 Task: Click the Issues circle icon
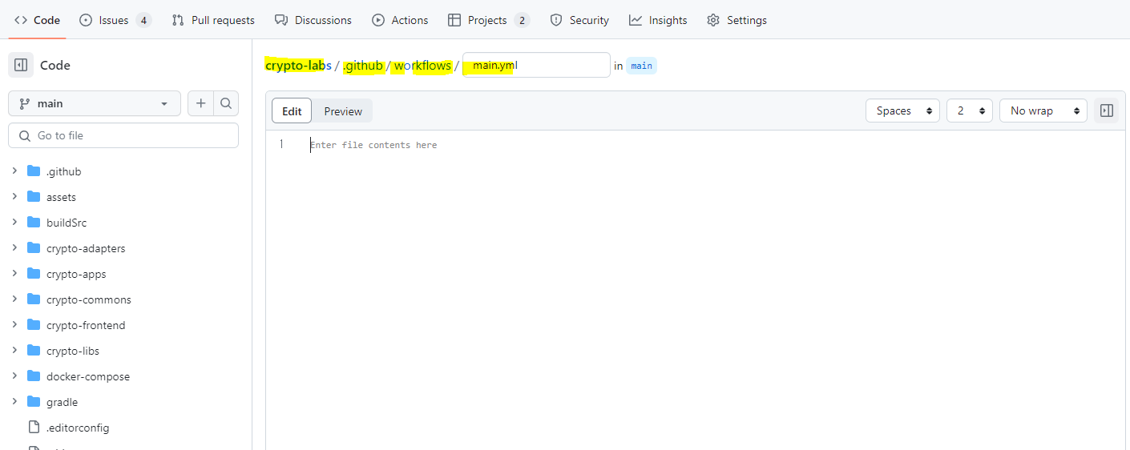pyautogui.click(x=86, y=20)
